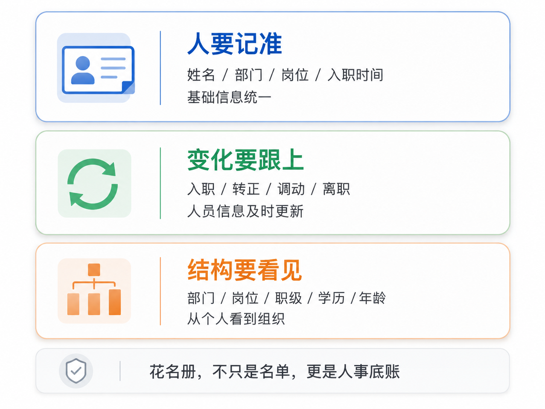Click the rightmost tall bar in org chart
This screenshot has width=545, height=409.
tap(115, 302)
